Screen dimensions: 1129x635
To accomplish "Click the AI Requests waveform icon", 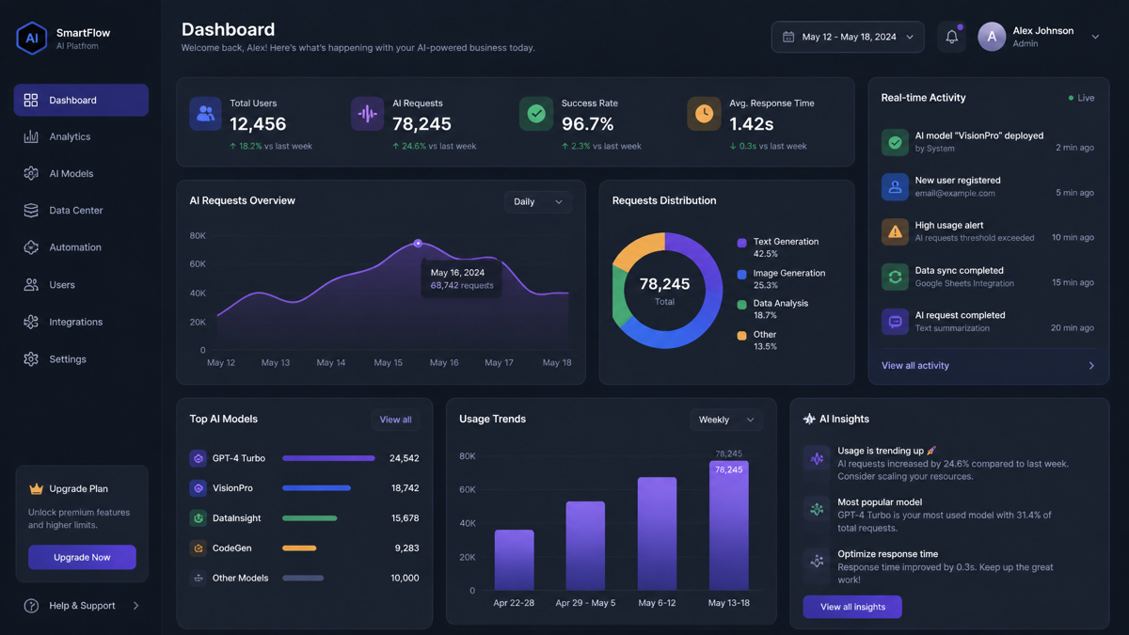I will click(367, 114).
